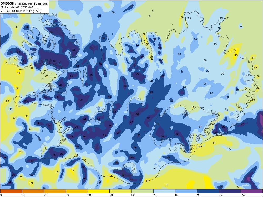The height and width of the screenshot is (197, 263).
Task: Pick the indigo 95–99.9 legend swatch
Action: [230, 191]
